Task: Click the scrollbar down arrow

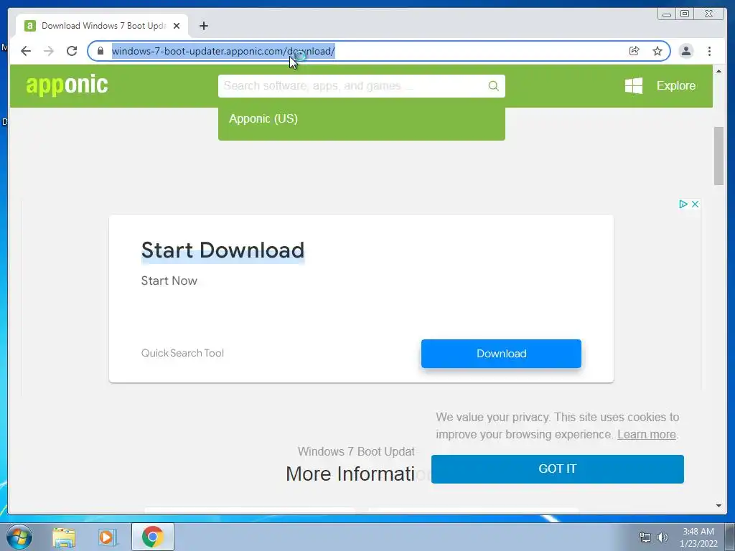Action: pos(718,506)
